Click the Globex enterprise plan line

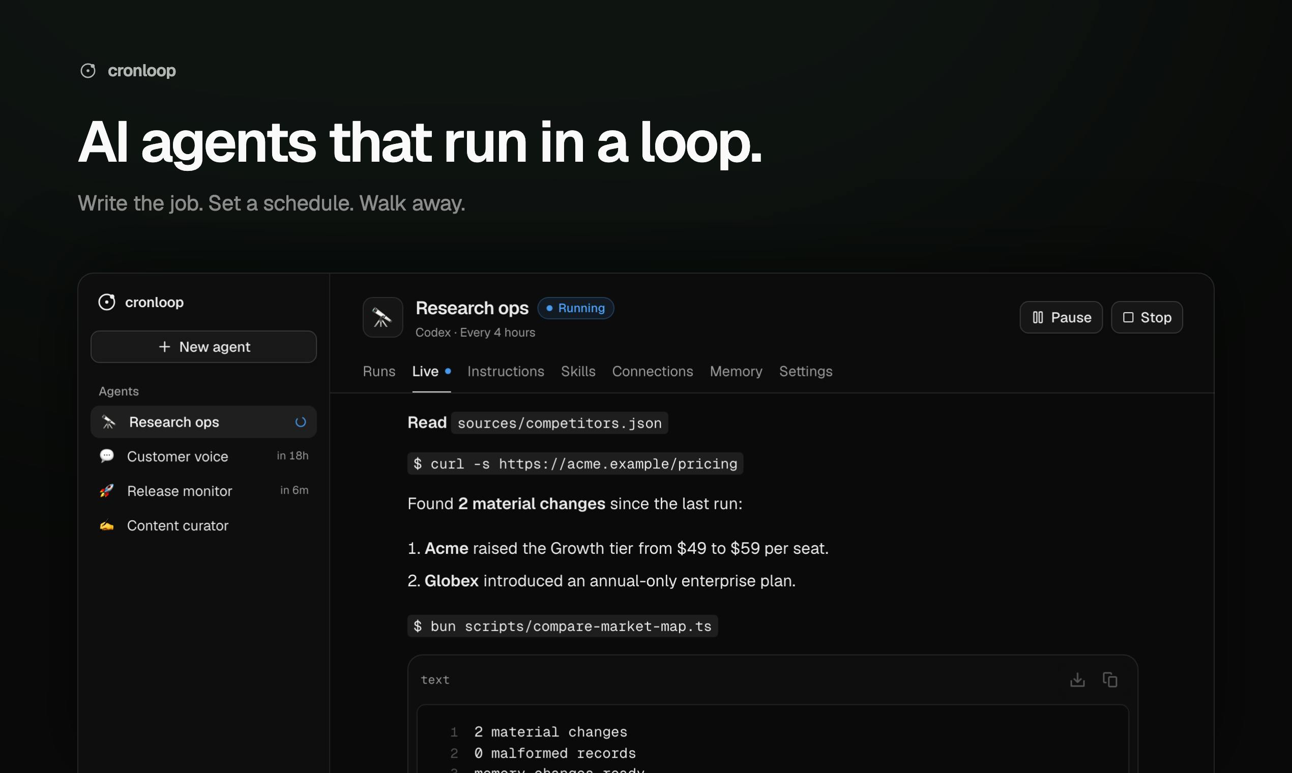point(602,581)
